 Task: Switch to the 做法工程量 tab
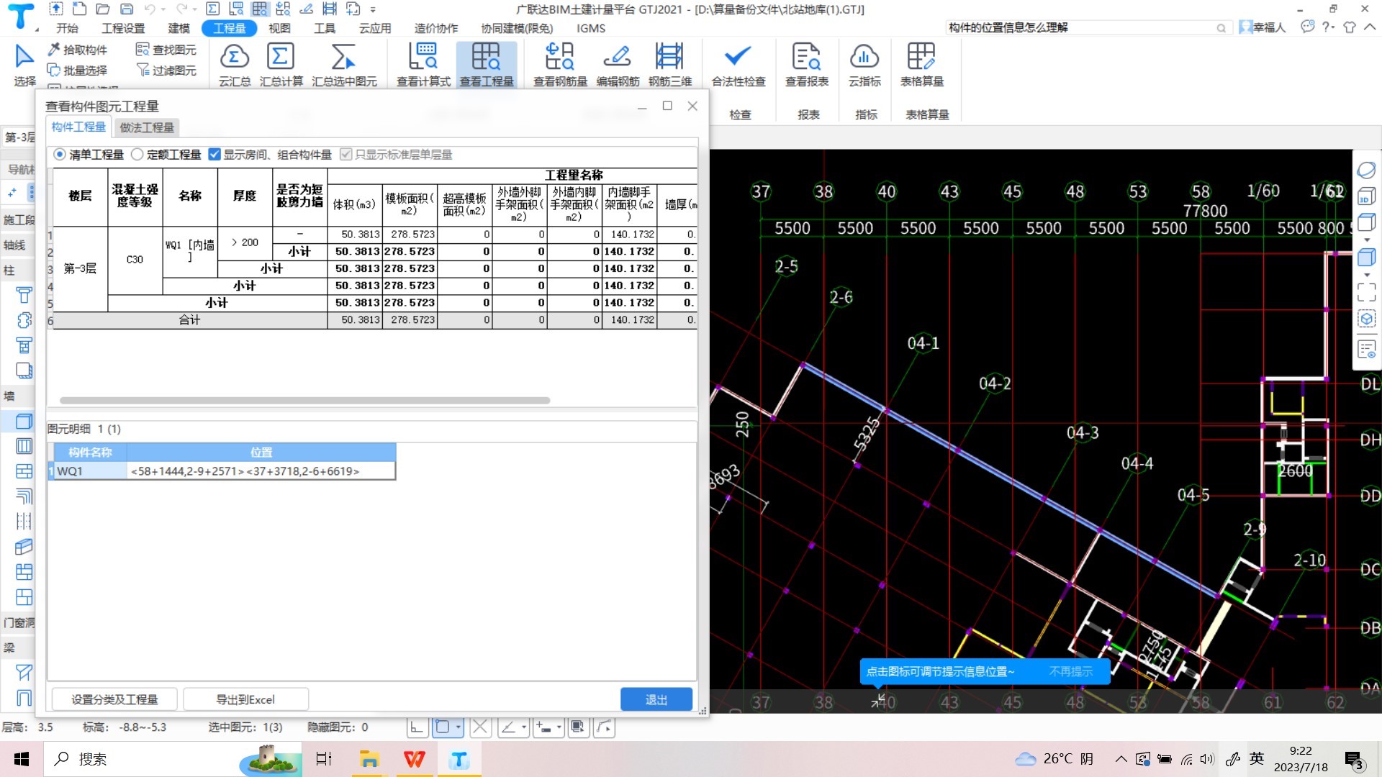point(147,127)
